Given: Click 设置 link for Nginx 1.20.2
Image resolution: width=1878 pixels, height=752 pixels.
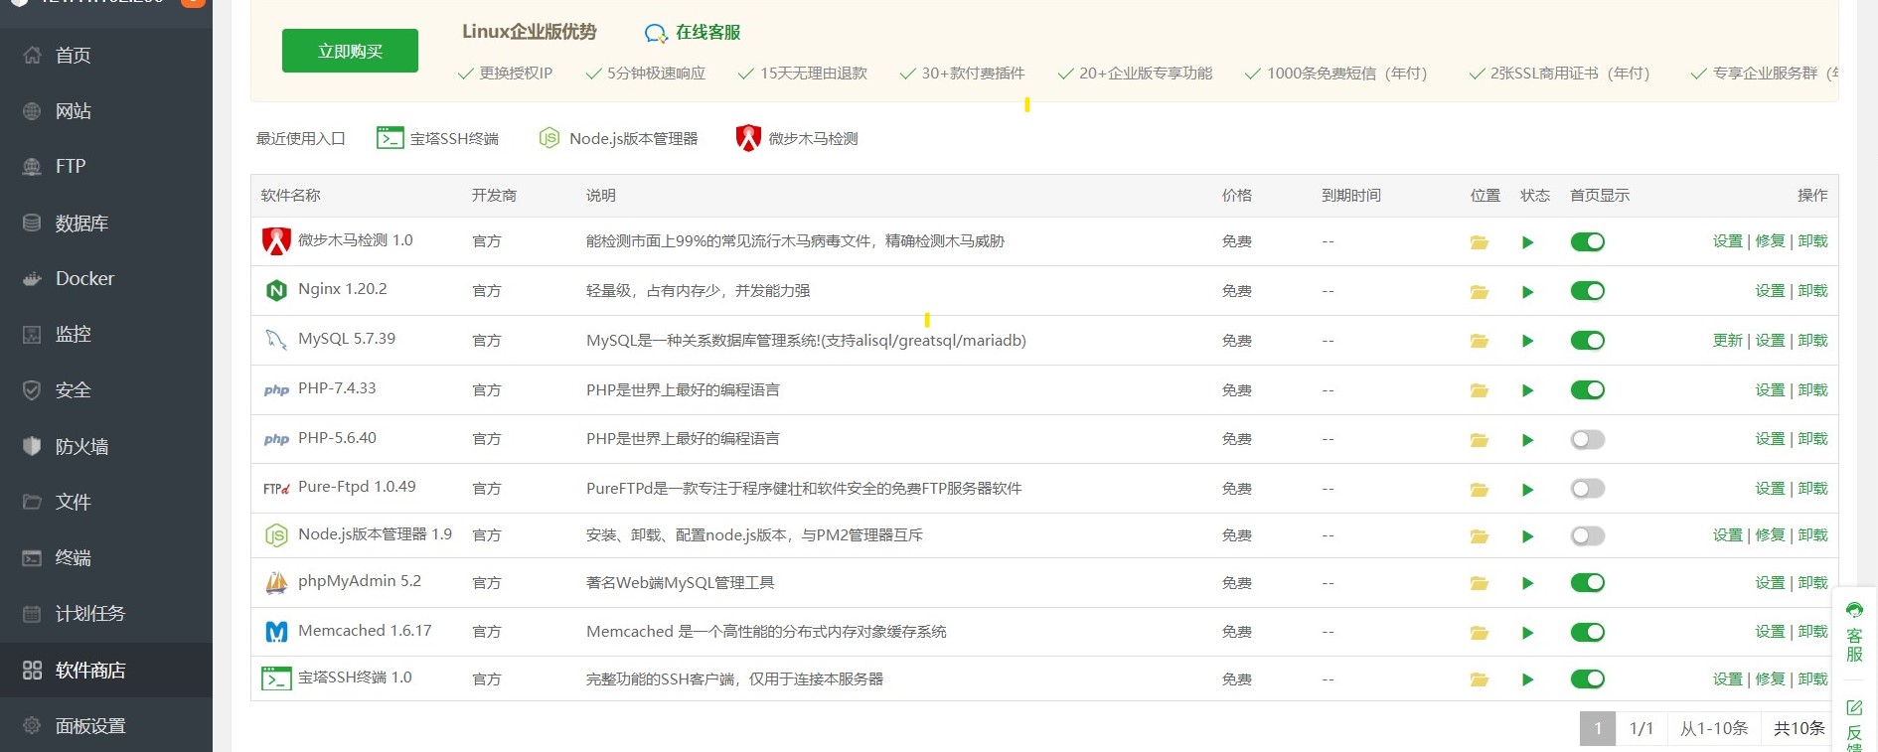Looking at the screenshot, I should click(1771, 291).
